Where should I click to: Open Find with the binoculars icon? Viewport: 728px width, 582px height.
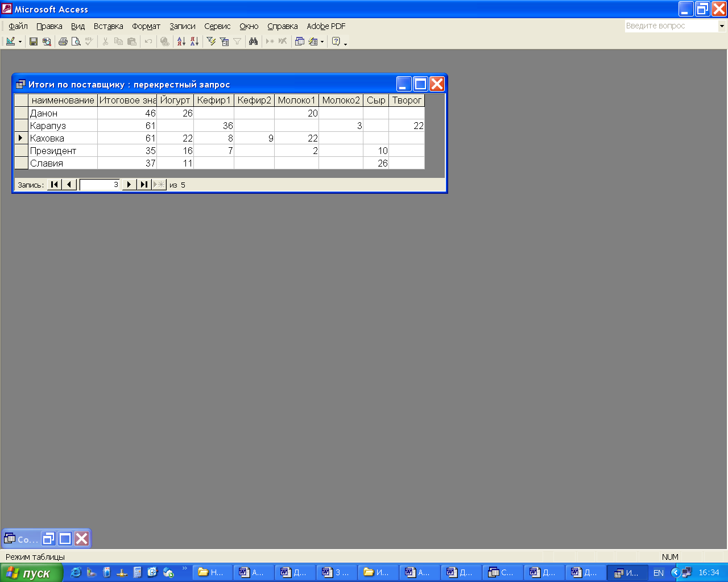254,41
